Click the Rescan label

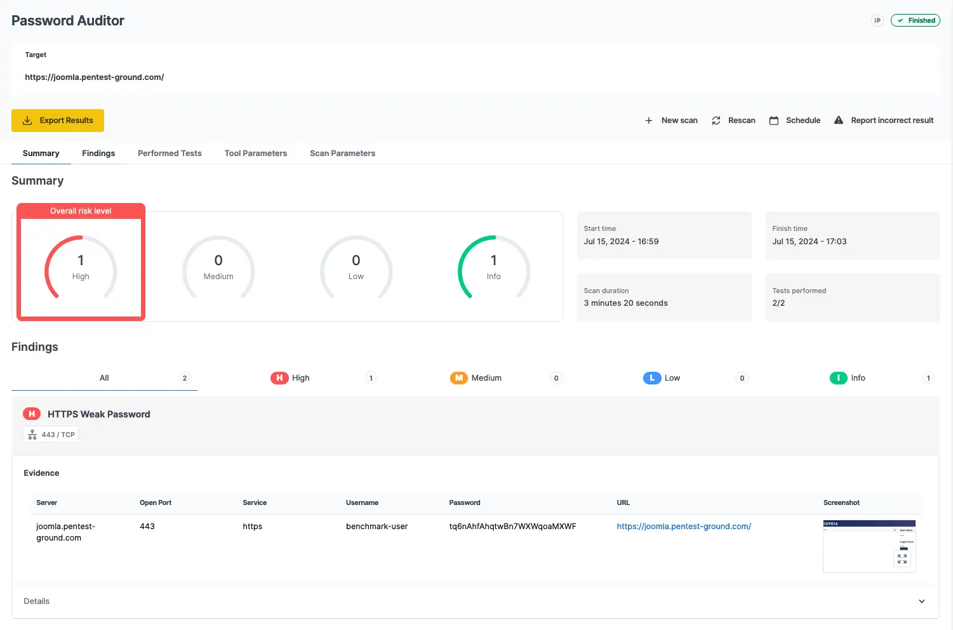coord(742,121)
